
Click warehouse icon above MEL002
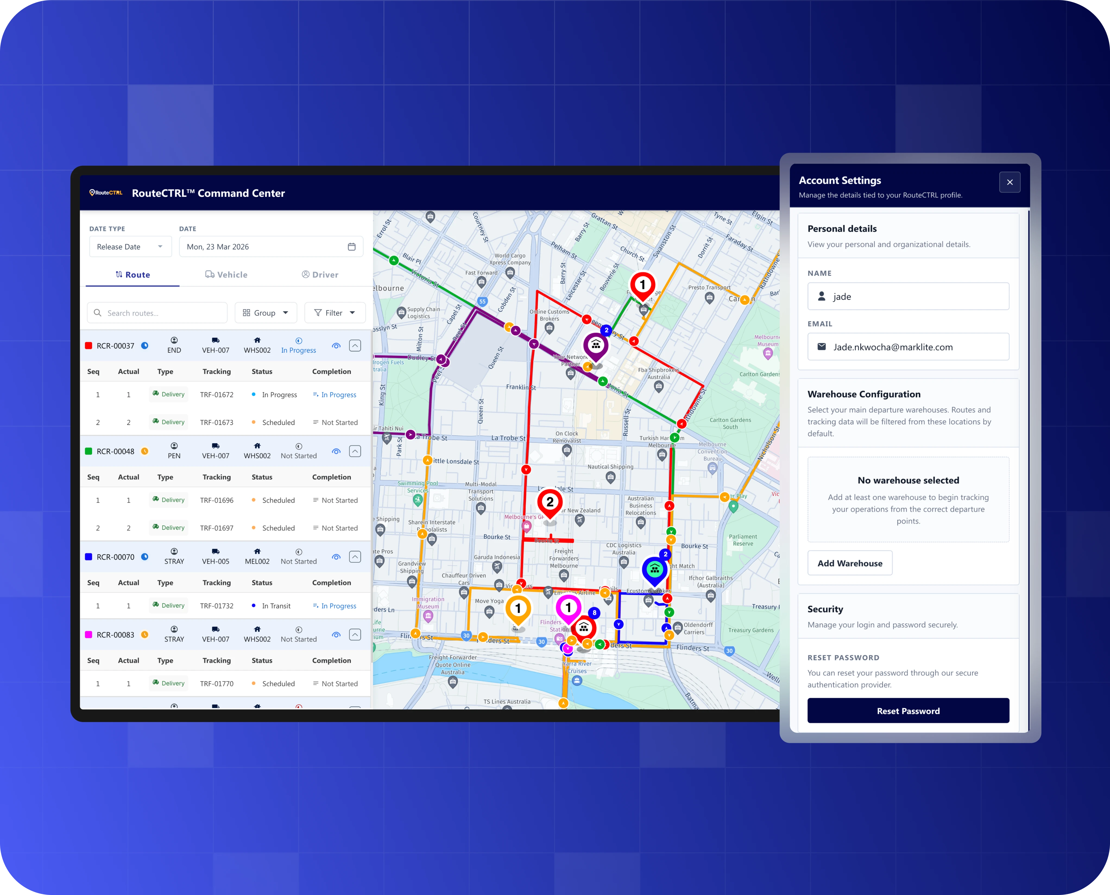[x=257, y=551]
